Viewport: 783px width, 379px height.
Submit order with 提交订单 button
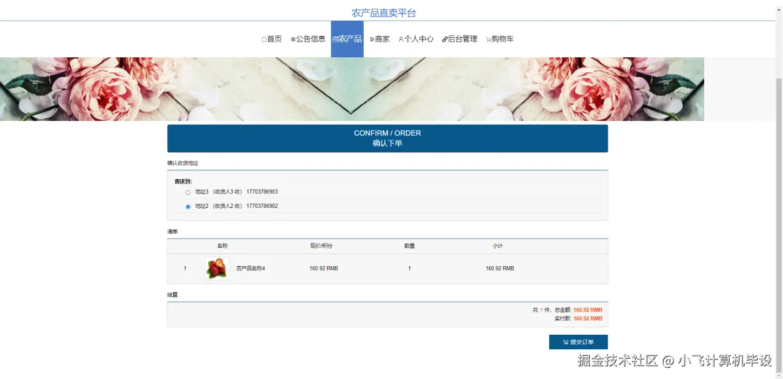pos(578,342)
